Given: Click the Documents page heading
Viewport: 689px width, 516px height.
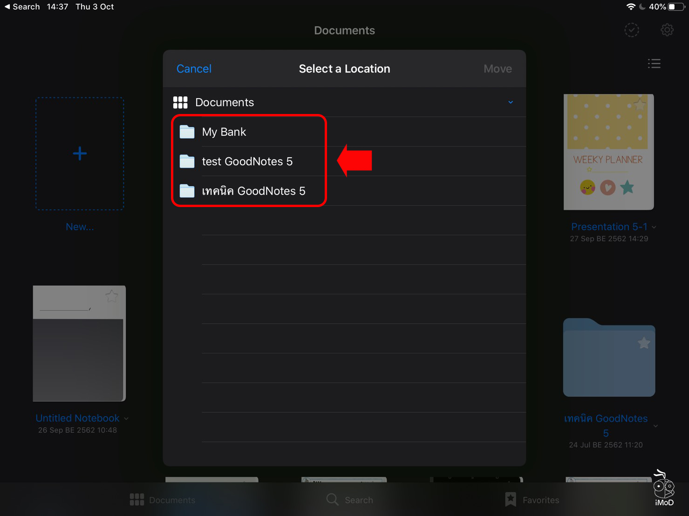Looking at the screenshot, I should click(x=344, y=30).
